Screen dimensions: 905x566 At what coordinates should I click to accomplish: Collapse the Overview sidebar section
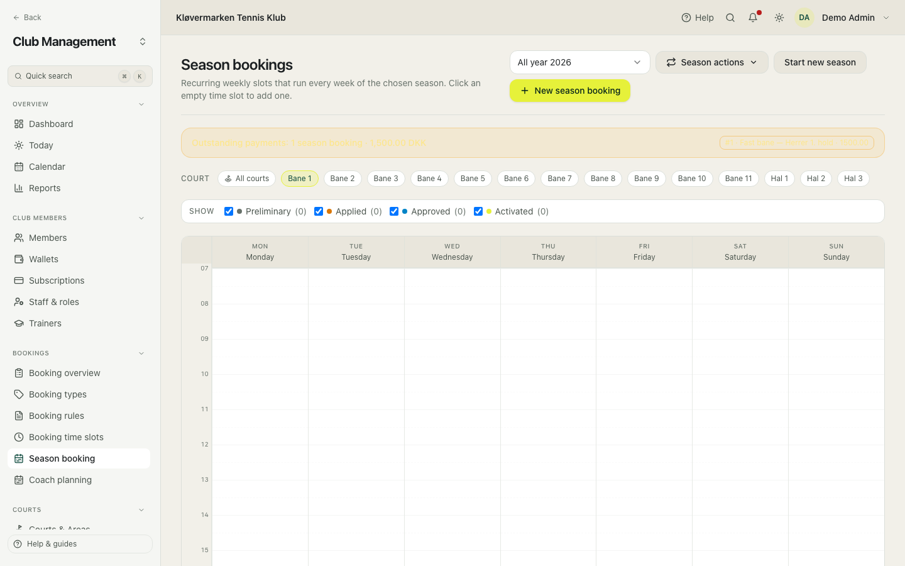coord(141,104)
